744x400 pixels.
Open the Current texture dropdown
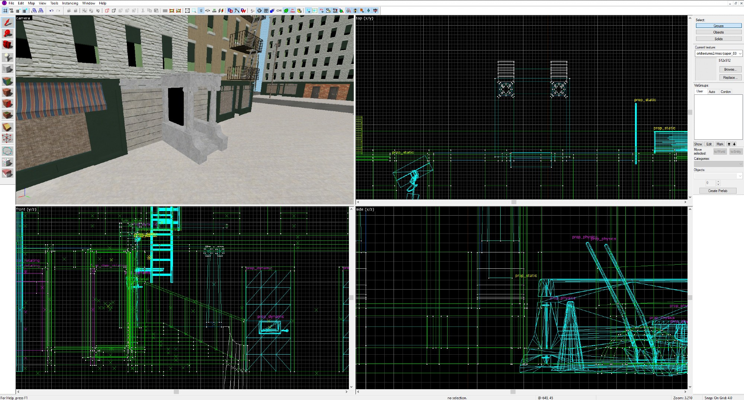tap(740, 54)
